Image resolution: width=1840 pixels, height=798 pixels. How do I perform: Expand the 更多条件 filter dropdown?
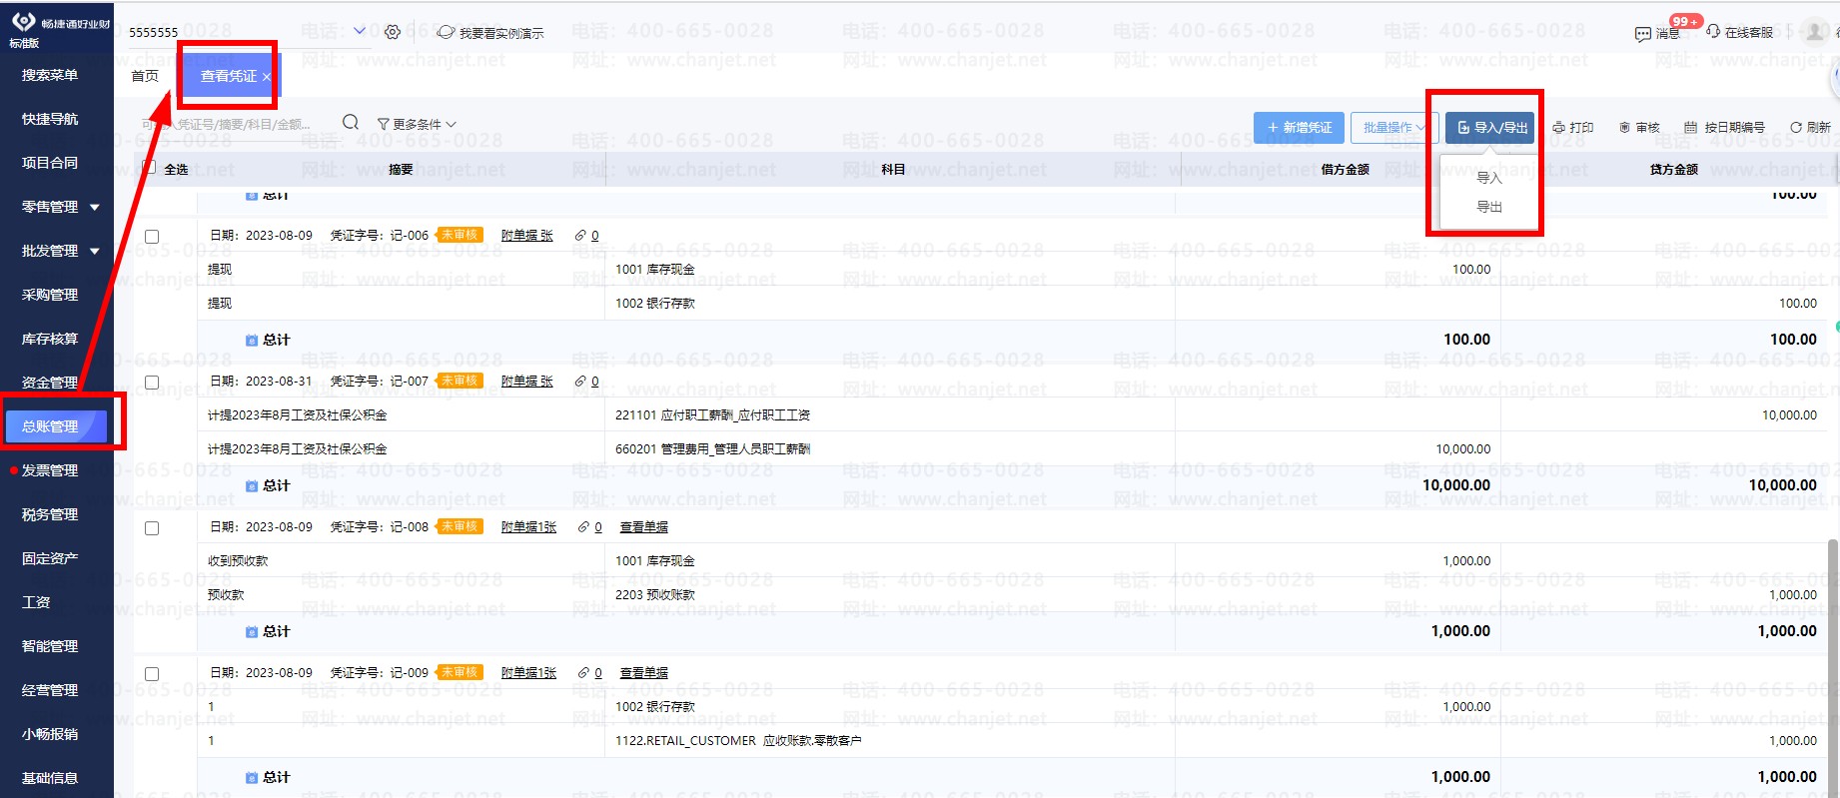tap(417, 124)
